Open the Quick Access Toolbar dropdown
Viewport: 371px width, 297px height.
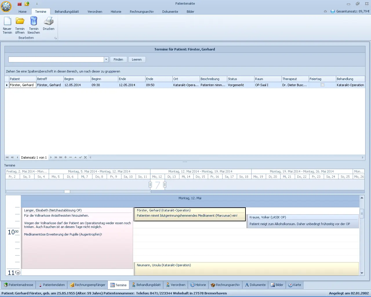[37, 4]
